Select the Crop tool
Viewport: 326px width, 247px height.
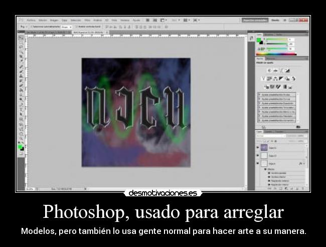click(21, 56)
